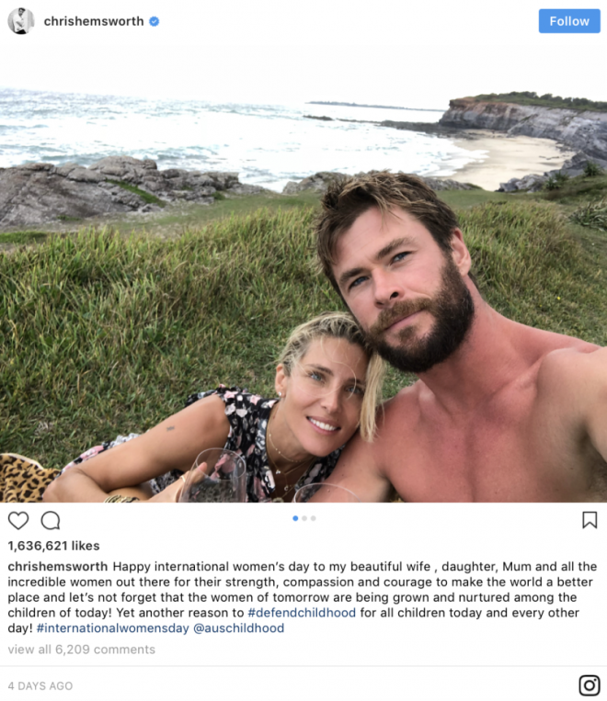The height and width of the screenshot is (701, 607).
Task: Click the blue verified badge
Action: pos(154,21)
